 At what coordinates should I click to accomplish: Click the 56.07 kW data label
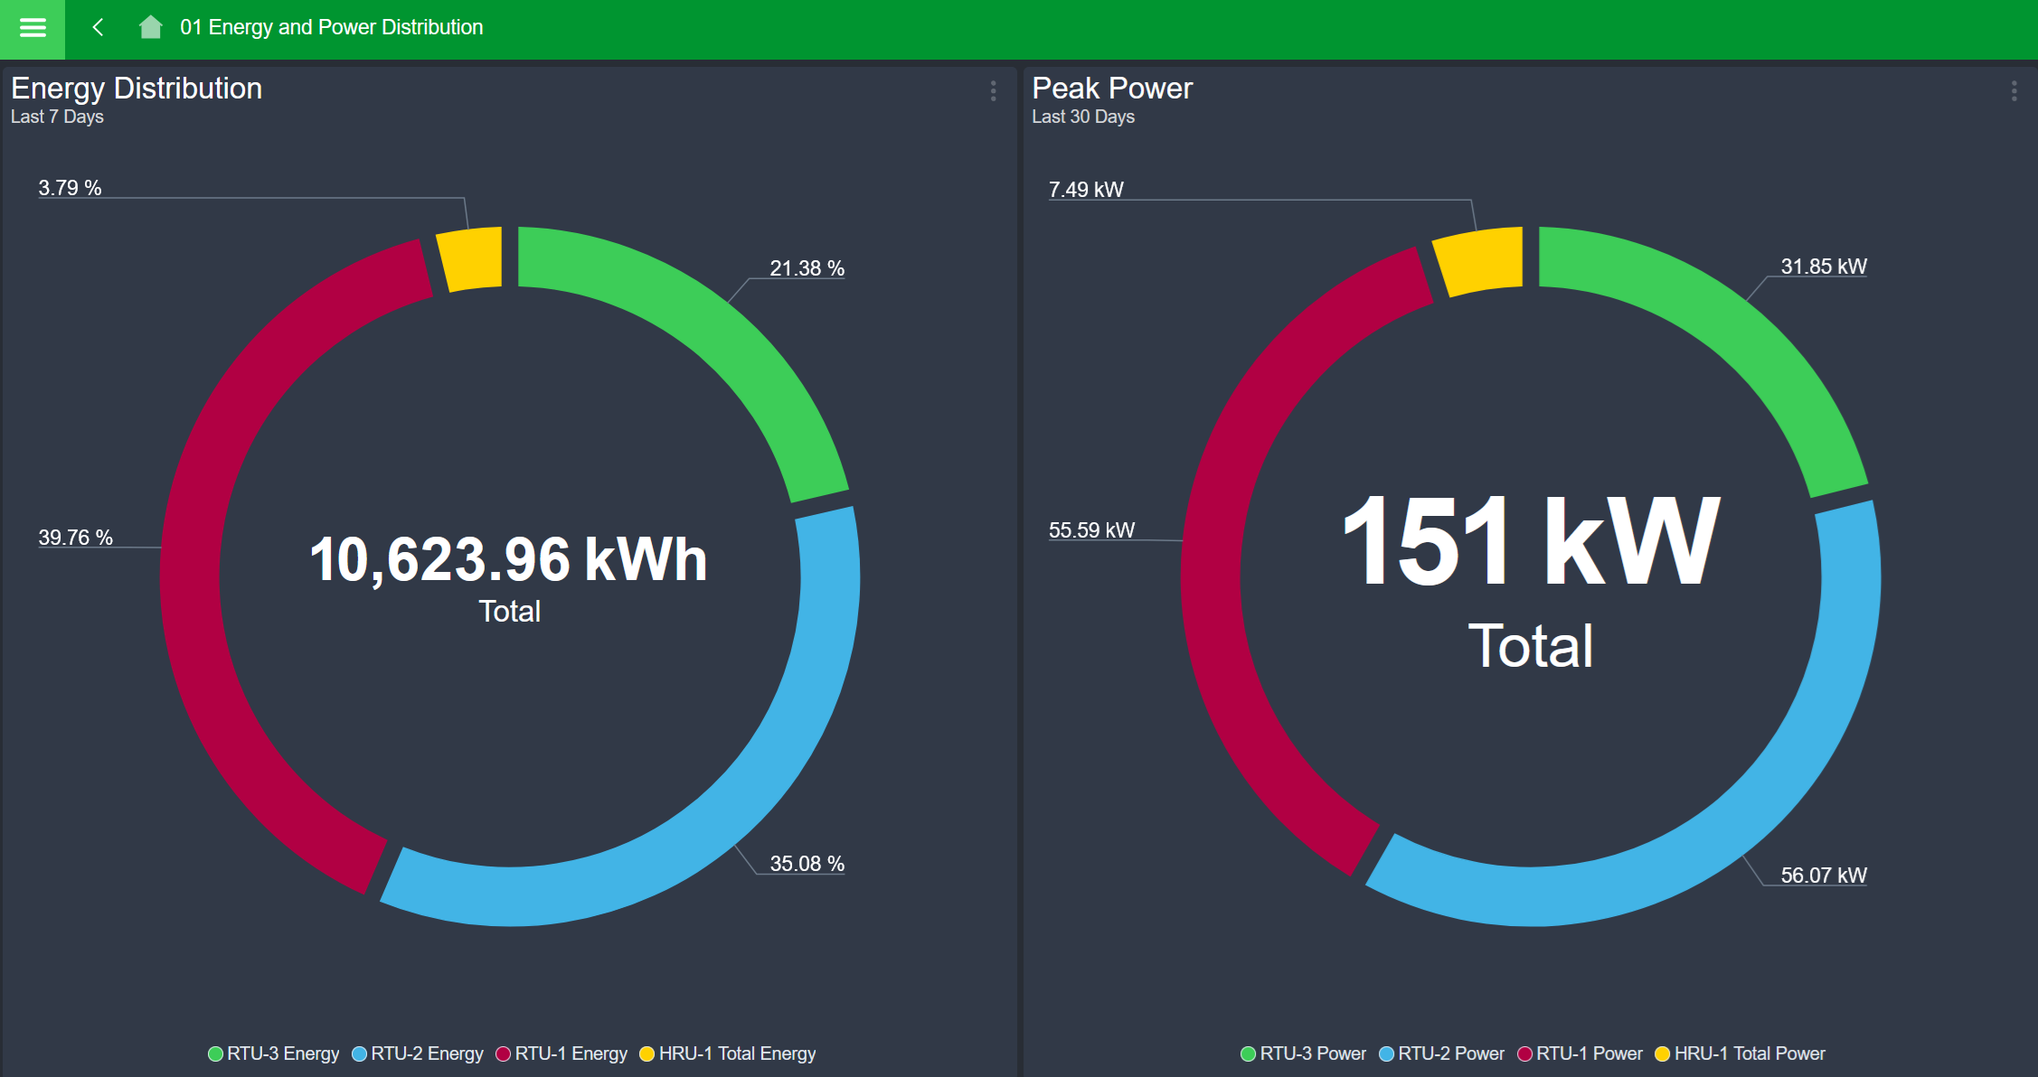[x=1823, y=876]
